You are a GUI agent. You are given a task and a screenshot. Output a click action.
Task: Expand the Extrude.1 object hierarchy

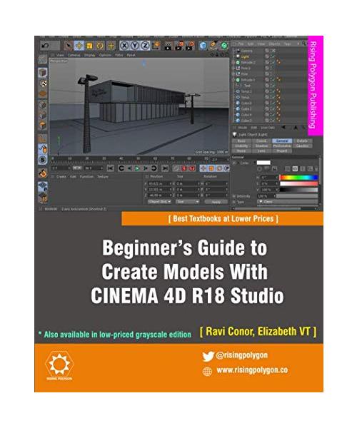[233, 80]
